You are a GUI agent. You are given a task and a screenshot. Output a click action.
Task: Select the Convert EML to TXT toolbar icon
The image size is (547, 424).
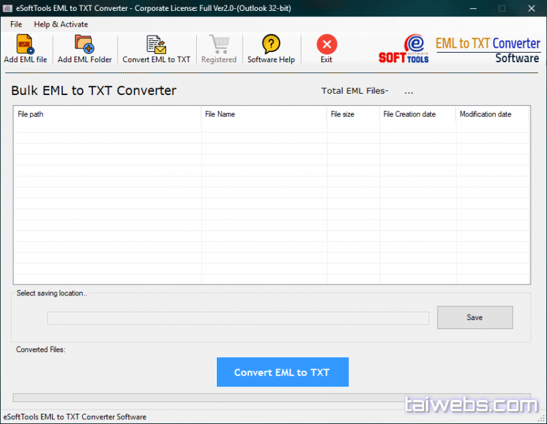pos(157,45)
